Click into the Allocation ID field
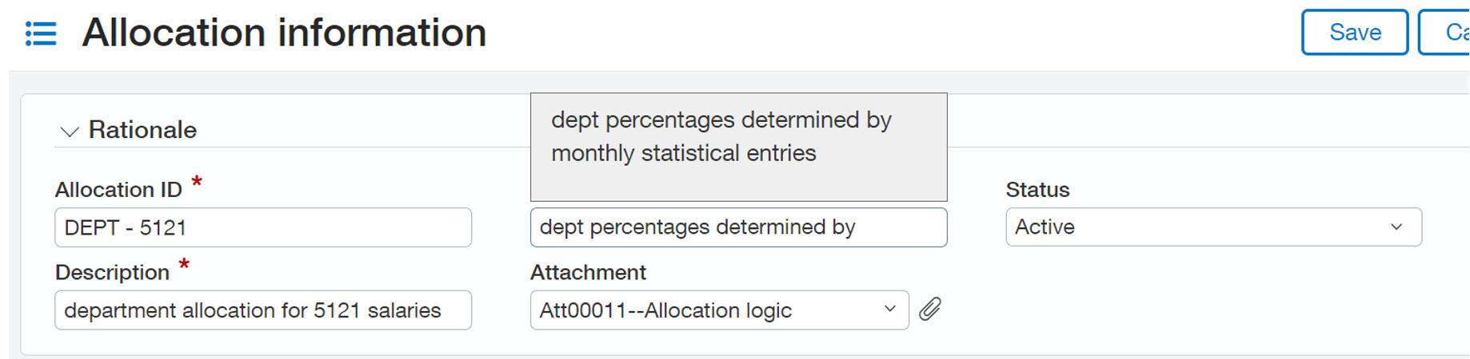 point(262,228)
